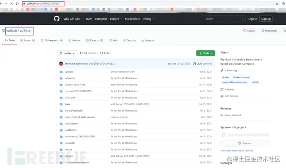286x168 pixels.
Task: Open the base folder icon
Action: pos(61,104)
